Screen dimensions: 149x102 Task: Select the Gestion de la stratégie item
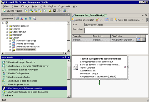pos(26,41)
